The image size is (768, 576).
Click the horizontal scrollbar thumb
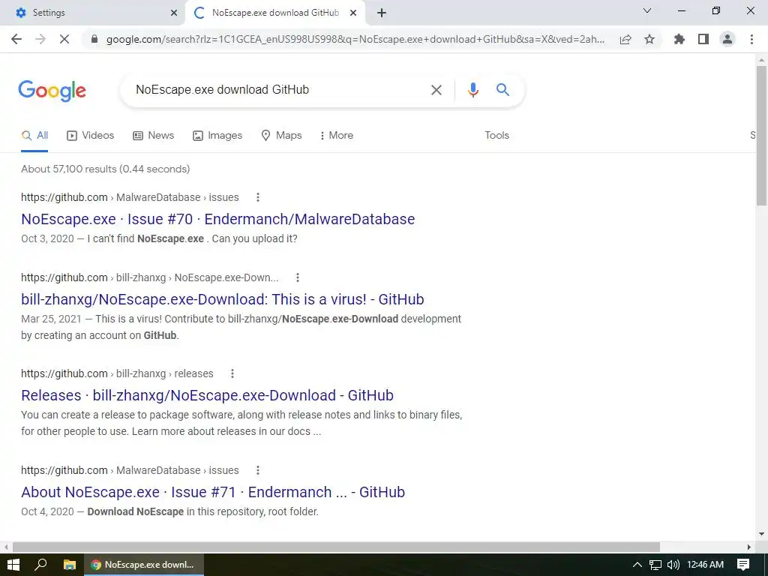point(336,547)
